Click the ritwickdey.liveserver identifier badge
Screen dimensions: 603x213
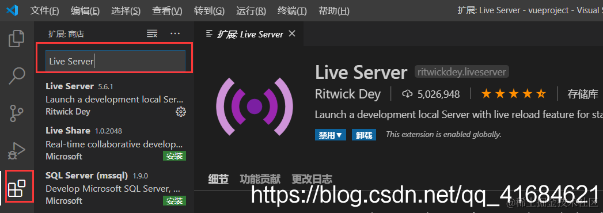[461, 71]
